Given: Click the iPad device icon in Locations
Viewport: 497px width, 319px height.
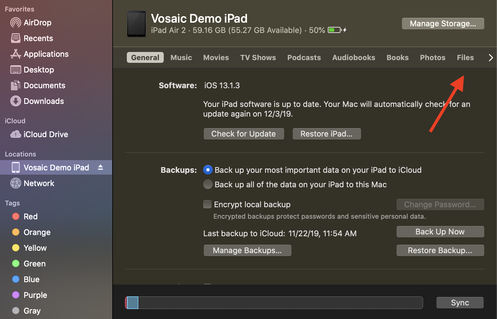Looking at the screenshot, I should coord(15,167).
